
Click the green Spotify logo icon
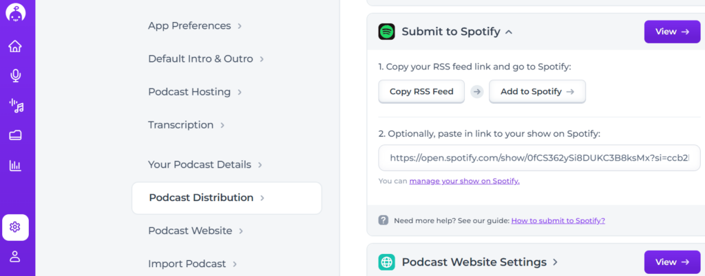coord(387,32)
